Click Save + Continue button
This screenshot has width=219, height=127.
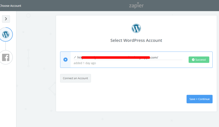click(x=199, y=99)
